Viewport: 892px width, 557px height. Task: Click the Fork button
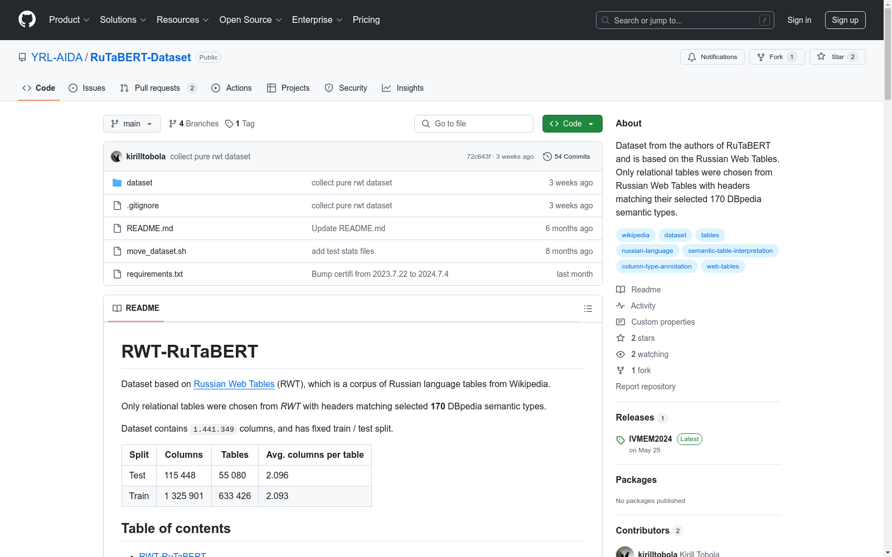[x=777, y=57]
